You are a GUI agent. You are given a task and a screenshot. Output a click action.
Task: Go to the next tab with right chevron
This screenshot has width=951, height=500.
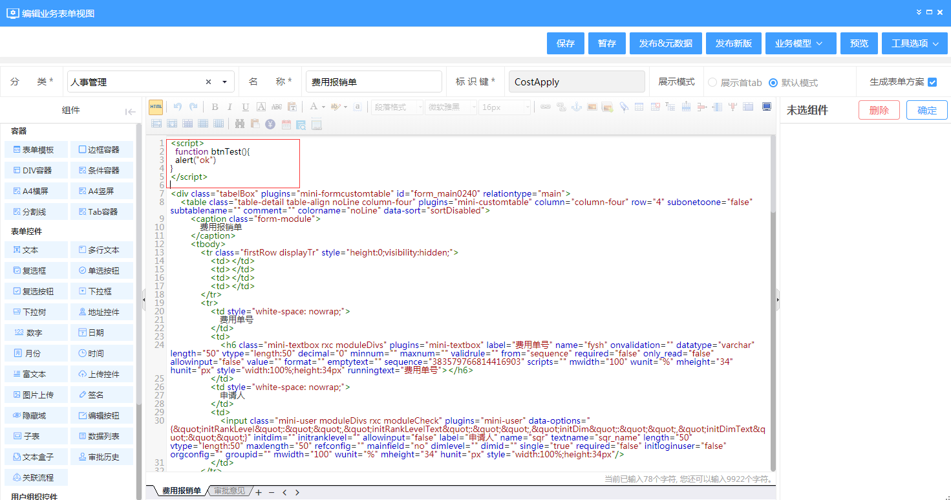297,492
